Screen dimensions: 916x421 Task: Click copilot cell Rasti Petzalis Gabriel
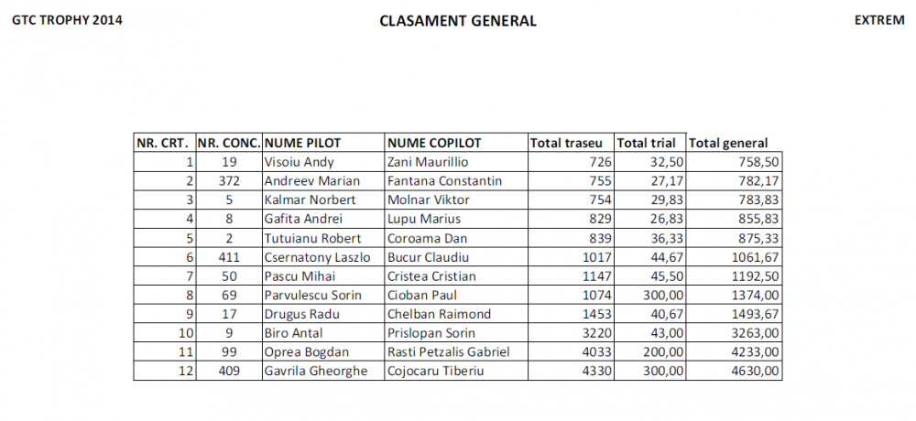[x=447, y=352]
